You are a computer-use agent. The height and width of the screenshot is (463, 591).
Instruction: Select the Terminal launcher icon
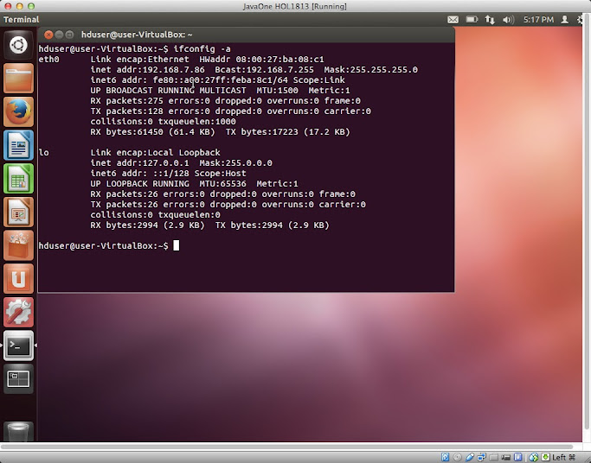click(18, 346)
